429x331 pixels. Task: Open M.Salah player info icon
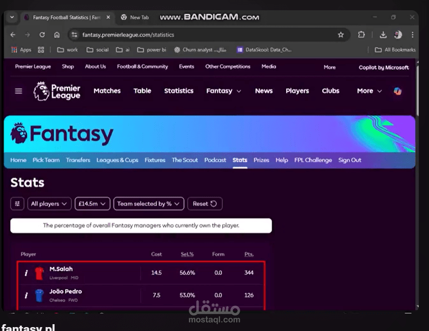pyautogui.click(x=26, y=273)
